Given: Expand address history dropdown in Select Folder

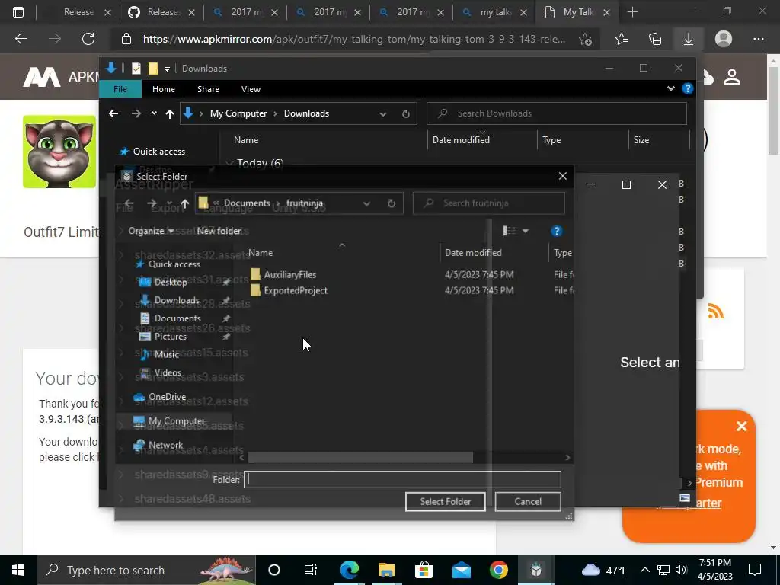Looking at the screenshot, I should tap(366, 203).
